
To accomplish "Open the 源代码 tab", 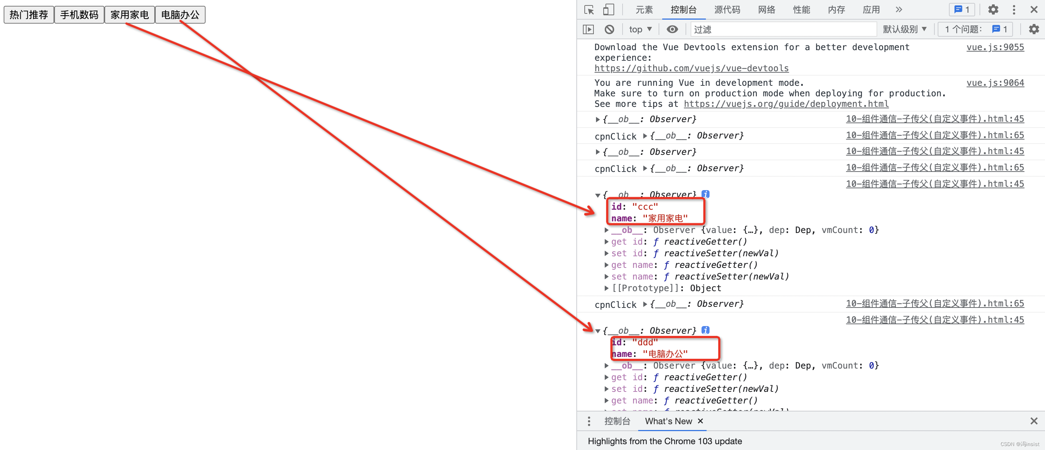I will [x=727, y=10].
